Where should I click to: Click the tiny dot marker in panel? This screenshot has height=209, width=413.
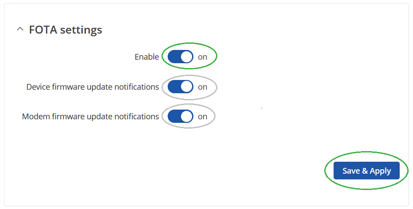click(262, 108)
